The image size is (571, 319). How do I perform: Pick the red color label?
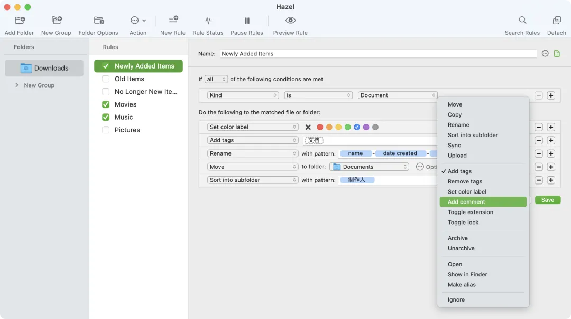[320, 127]
